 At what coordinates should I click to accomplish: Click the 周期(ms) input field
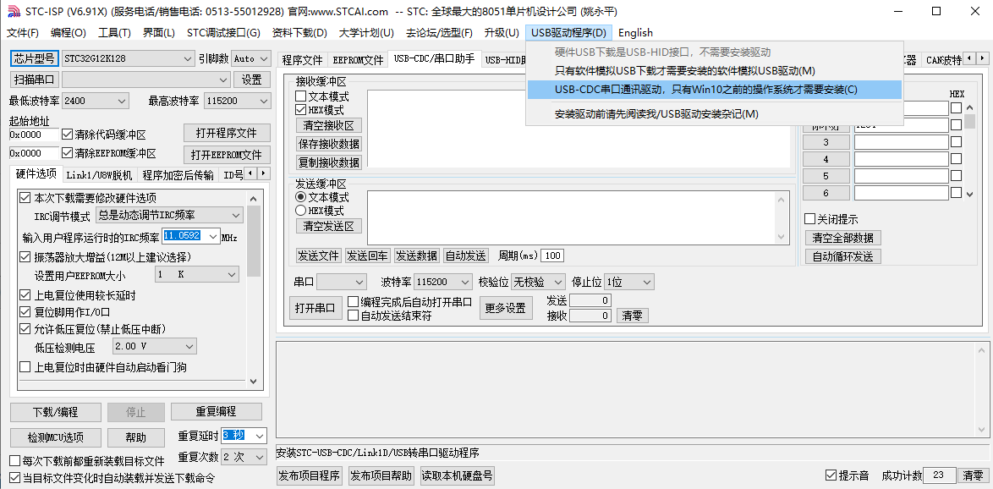(x=553, y=255)
